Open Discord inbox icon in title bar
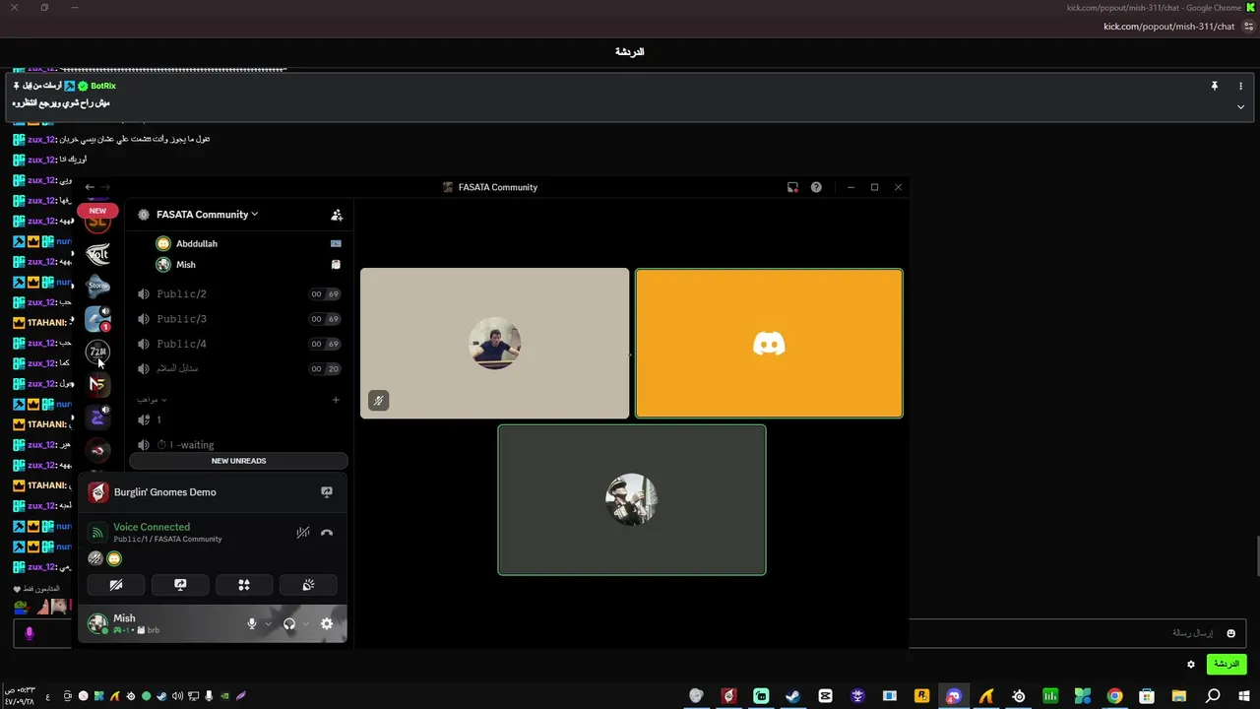This screenshot has height=709, width=1260. click(792, 187)
